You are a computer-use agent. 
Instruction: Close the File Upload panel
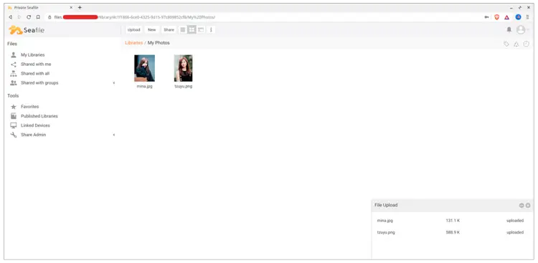coord(528,206)
